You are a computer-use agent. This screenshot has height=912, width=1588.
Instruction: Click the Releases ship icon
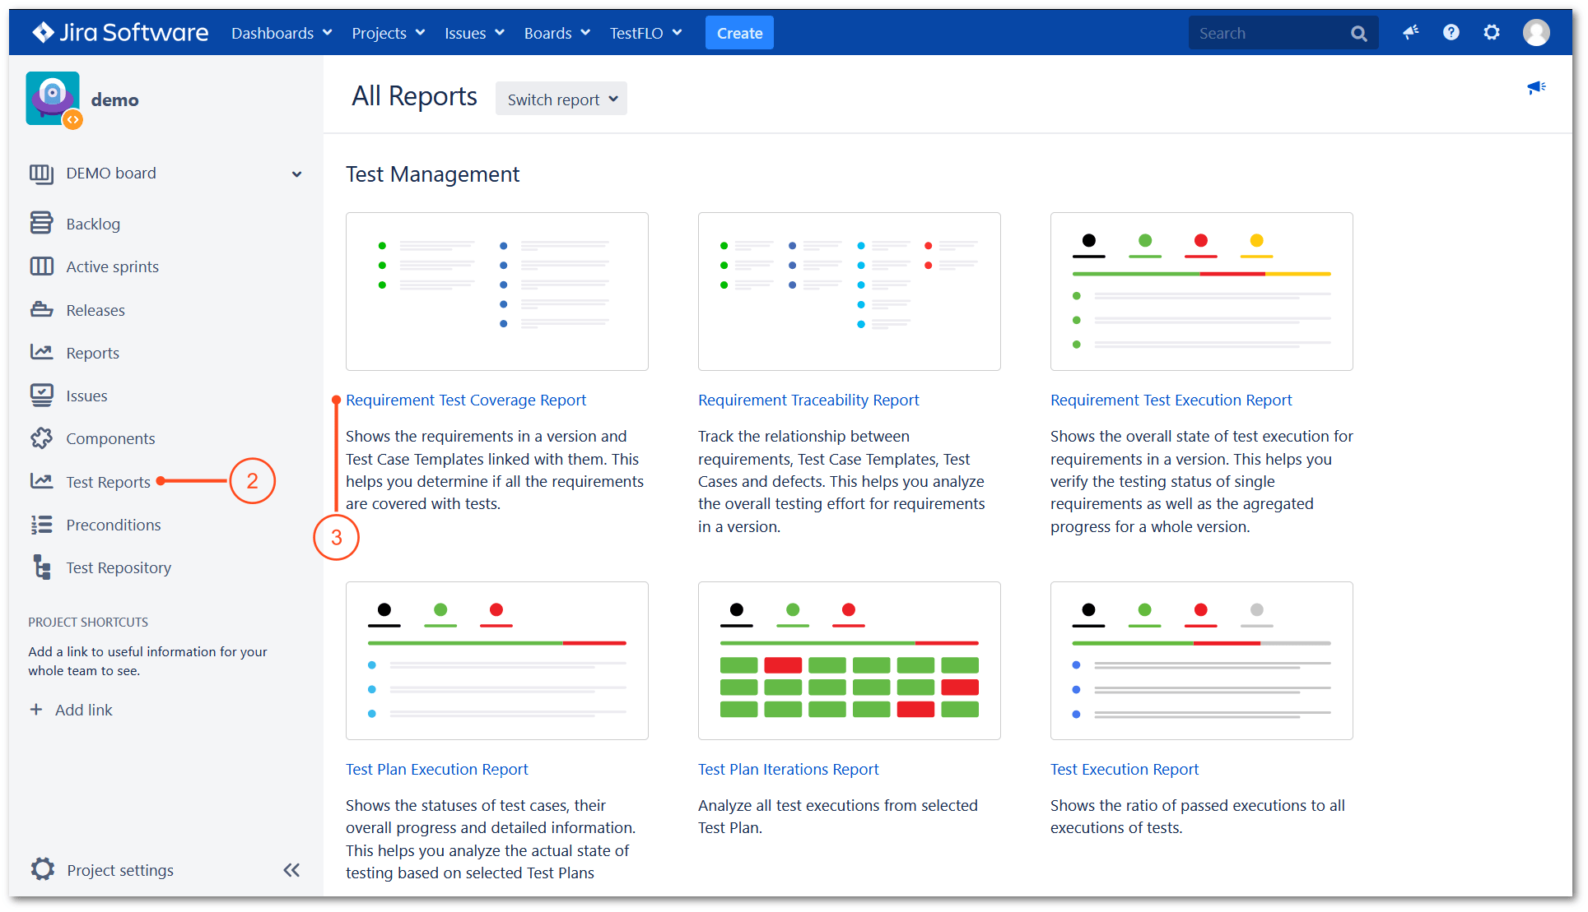[x=42, y=309]
